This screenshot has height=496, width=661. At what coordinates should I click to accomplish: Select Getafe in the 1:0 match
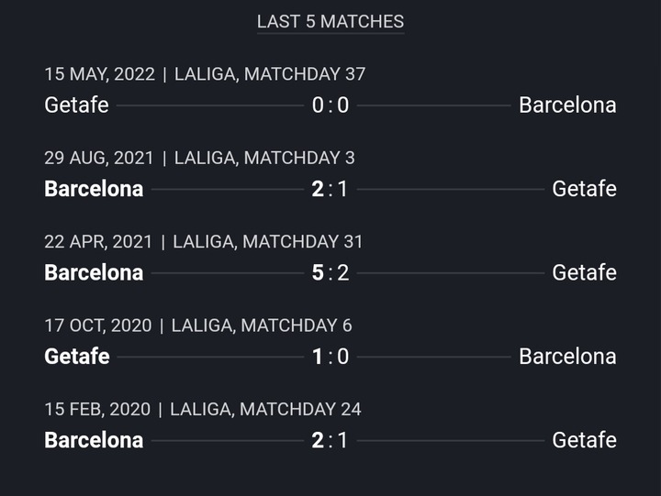(x=77, y=357)
